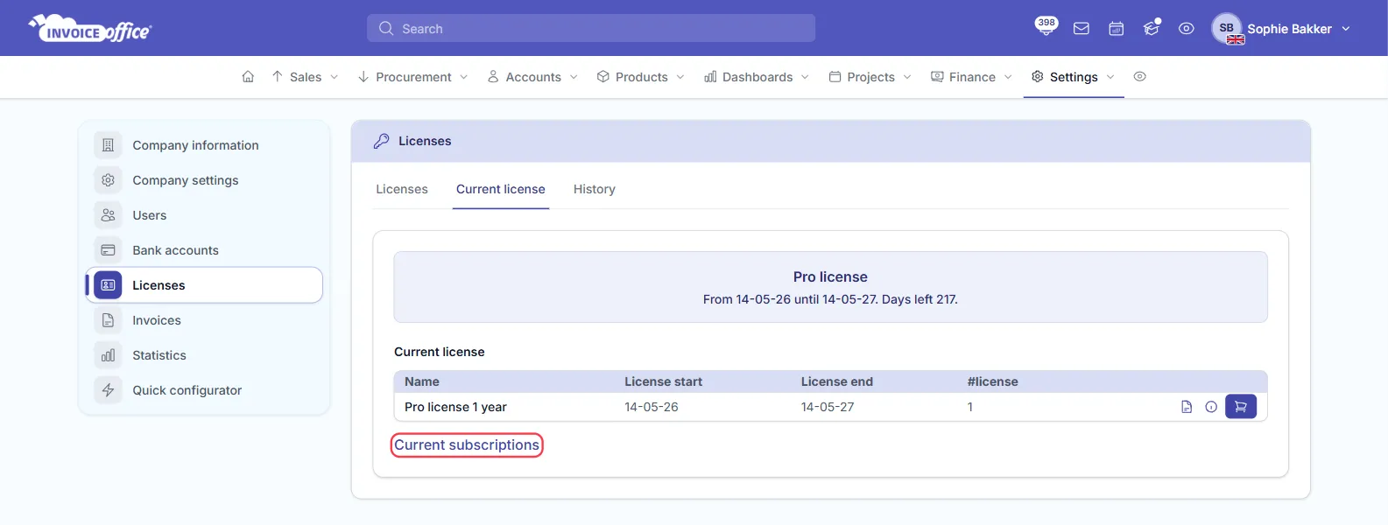The height and width of the screenshot is (525, 1388).
Task: Click the Licenses ID card icon
Action: pyautogui.click(x=108, y=285)
